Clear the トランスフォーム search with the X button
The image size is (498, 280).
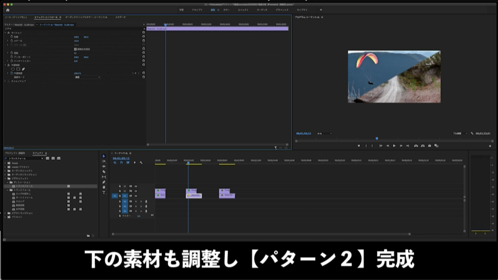point(42,158)
